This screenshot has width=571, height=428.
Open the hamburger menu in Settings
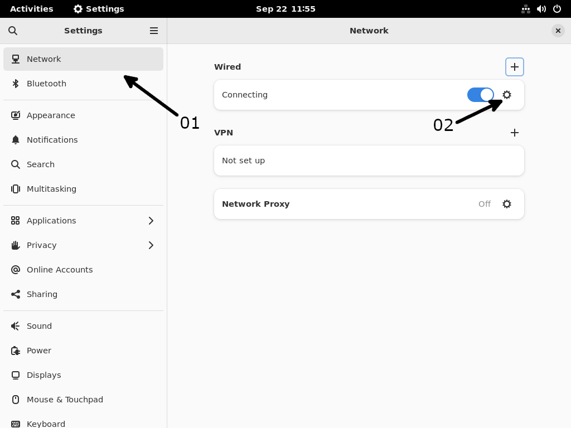[153, 31]
